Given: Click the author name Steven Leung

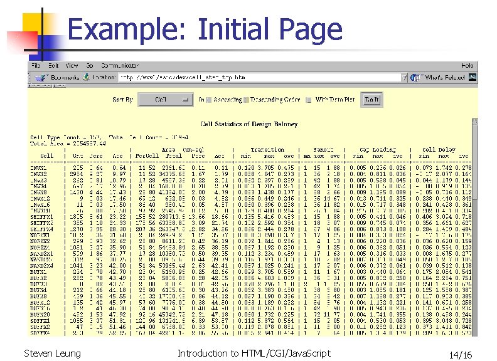Looking at the screenshot, I should click(52, 353).
